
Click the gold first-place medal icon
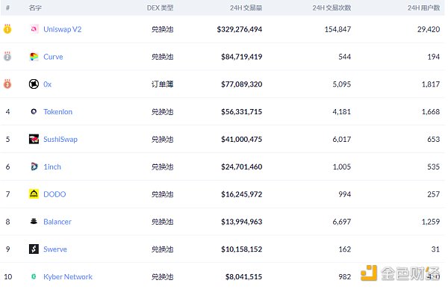[7, 28]
